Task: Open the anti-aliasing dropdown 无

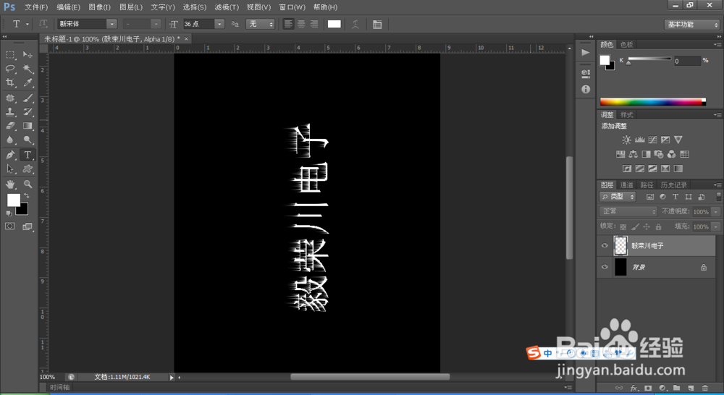Action: click(x=261, y=24)
